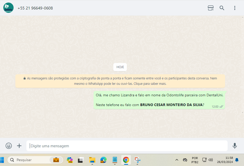Launch Copilot preview from the taskbar
This screenshot has width=244, height=166.
click(70, 160)
